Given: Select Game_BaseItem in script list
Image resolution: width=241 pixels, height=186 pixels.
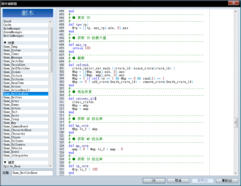Looking at the screenshot, I should coord(26,83).
